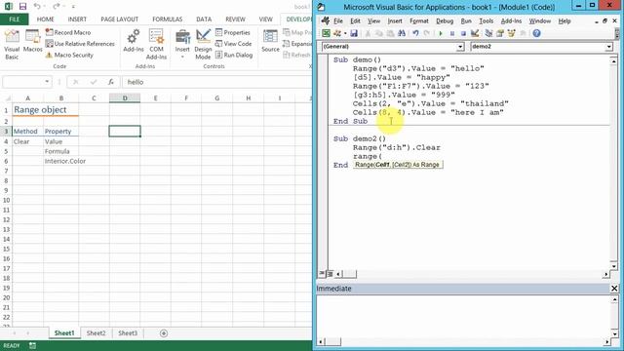The height and width of the screenshot is (351, 624).
Task: Save book1 using VBA toolbar save icon
Action: coord(354,33)
